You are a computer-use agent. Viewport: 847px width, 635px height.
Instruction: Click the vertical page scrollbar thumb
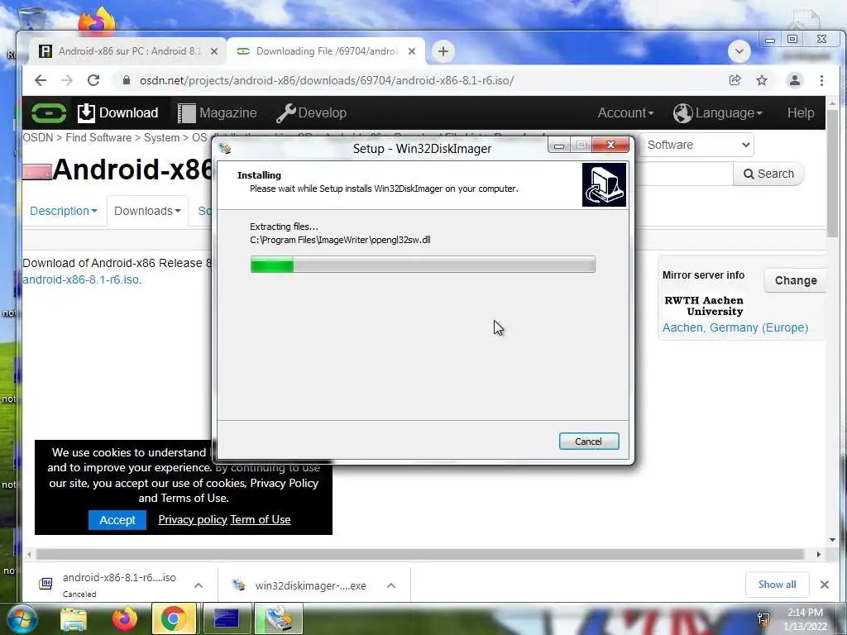[x=832, y=172]
